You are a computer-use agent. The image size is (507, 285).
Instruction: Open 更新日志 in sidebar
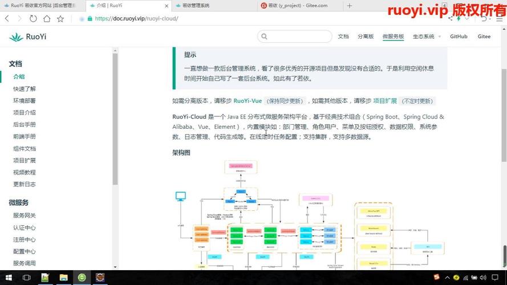pos(25,184)
